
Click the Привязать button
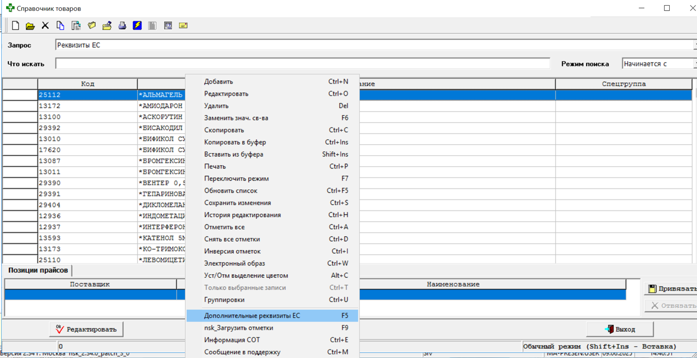[671, 289]
